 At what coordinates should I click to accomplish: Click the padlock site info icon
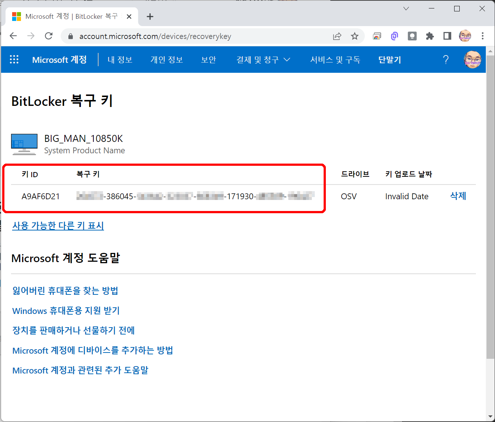[71, 36]
